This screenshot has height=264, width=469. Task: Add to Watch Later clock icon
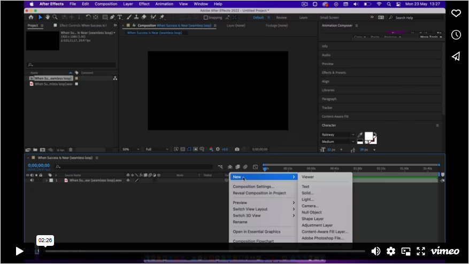(456, 35)
